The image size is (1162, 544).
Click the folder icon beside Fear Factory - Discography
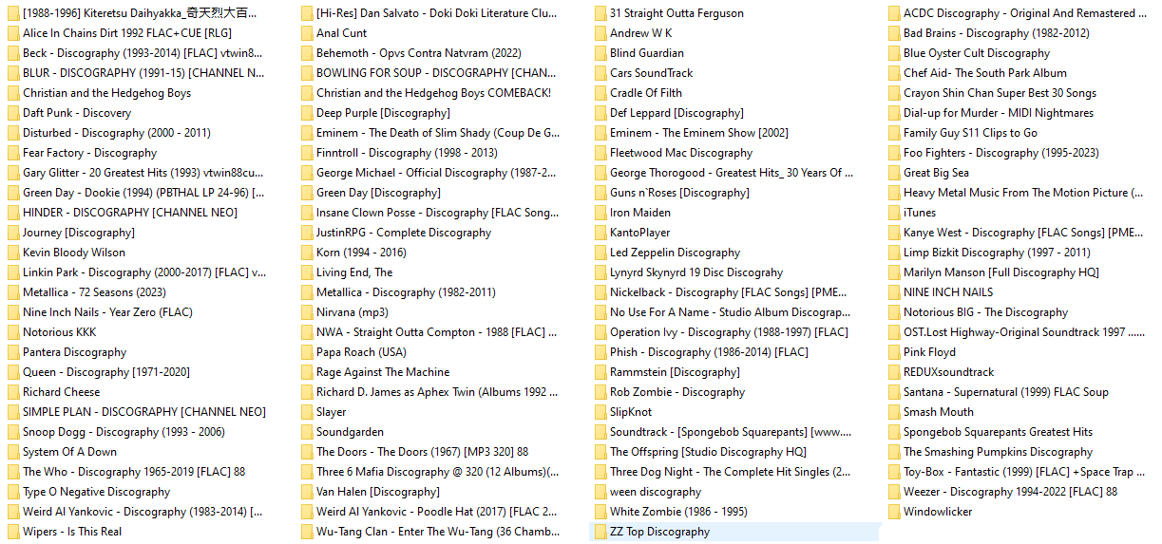point(12,153)
